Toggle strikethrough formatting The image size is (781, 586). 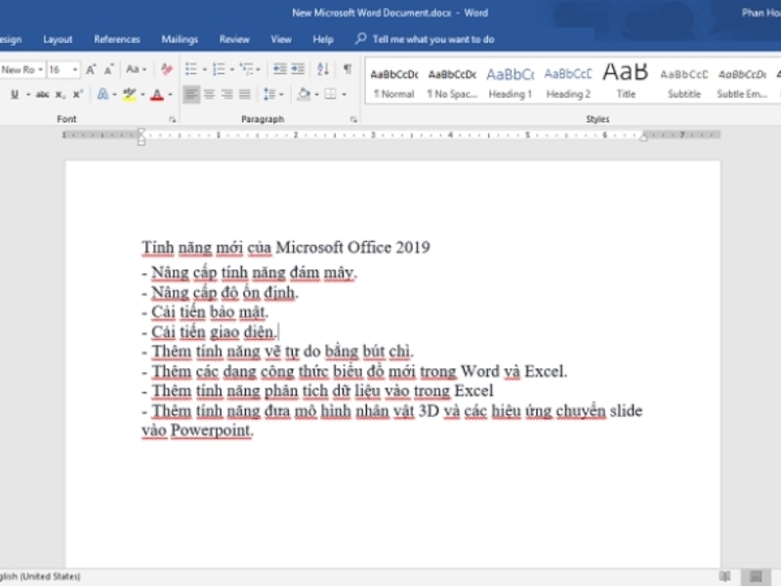click(x=42, y=95)
